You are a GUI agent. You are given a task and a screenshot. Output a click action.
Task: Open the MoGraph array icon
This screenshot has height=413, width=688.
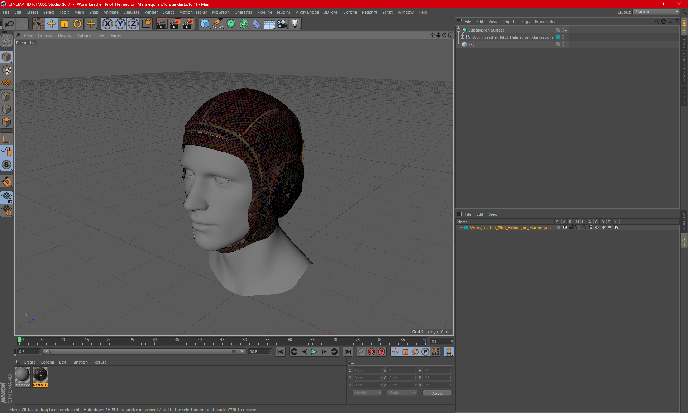pos(244,24)
